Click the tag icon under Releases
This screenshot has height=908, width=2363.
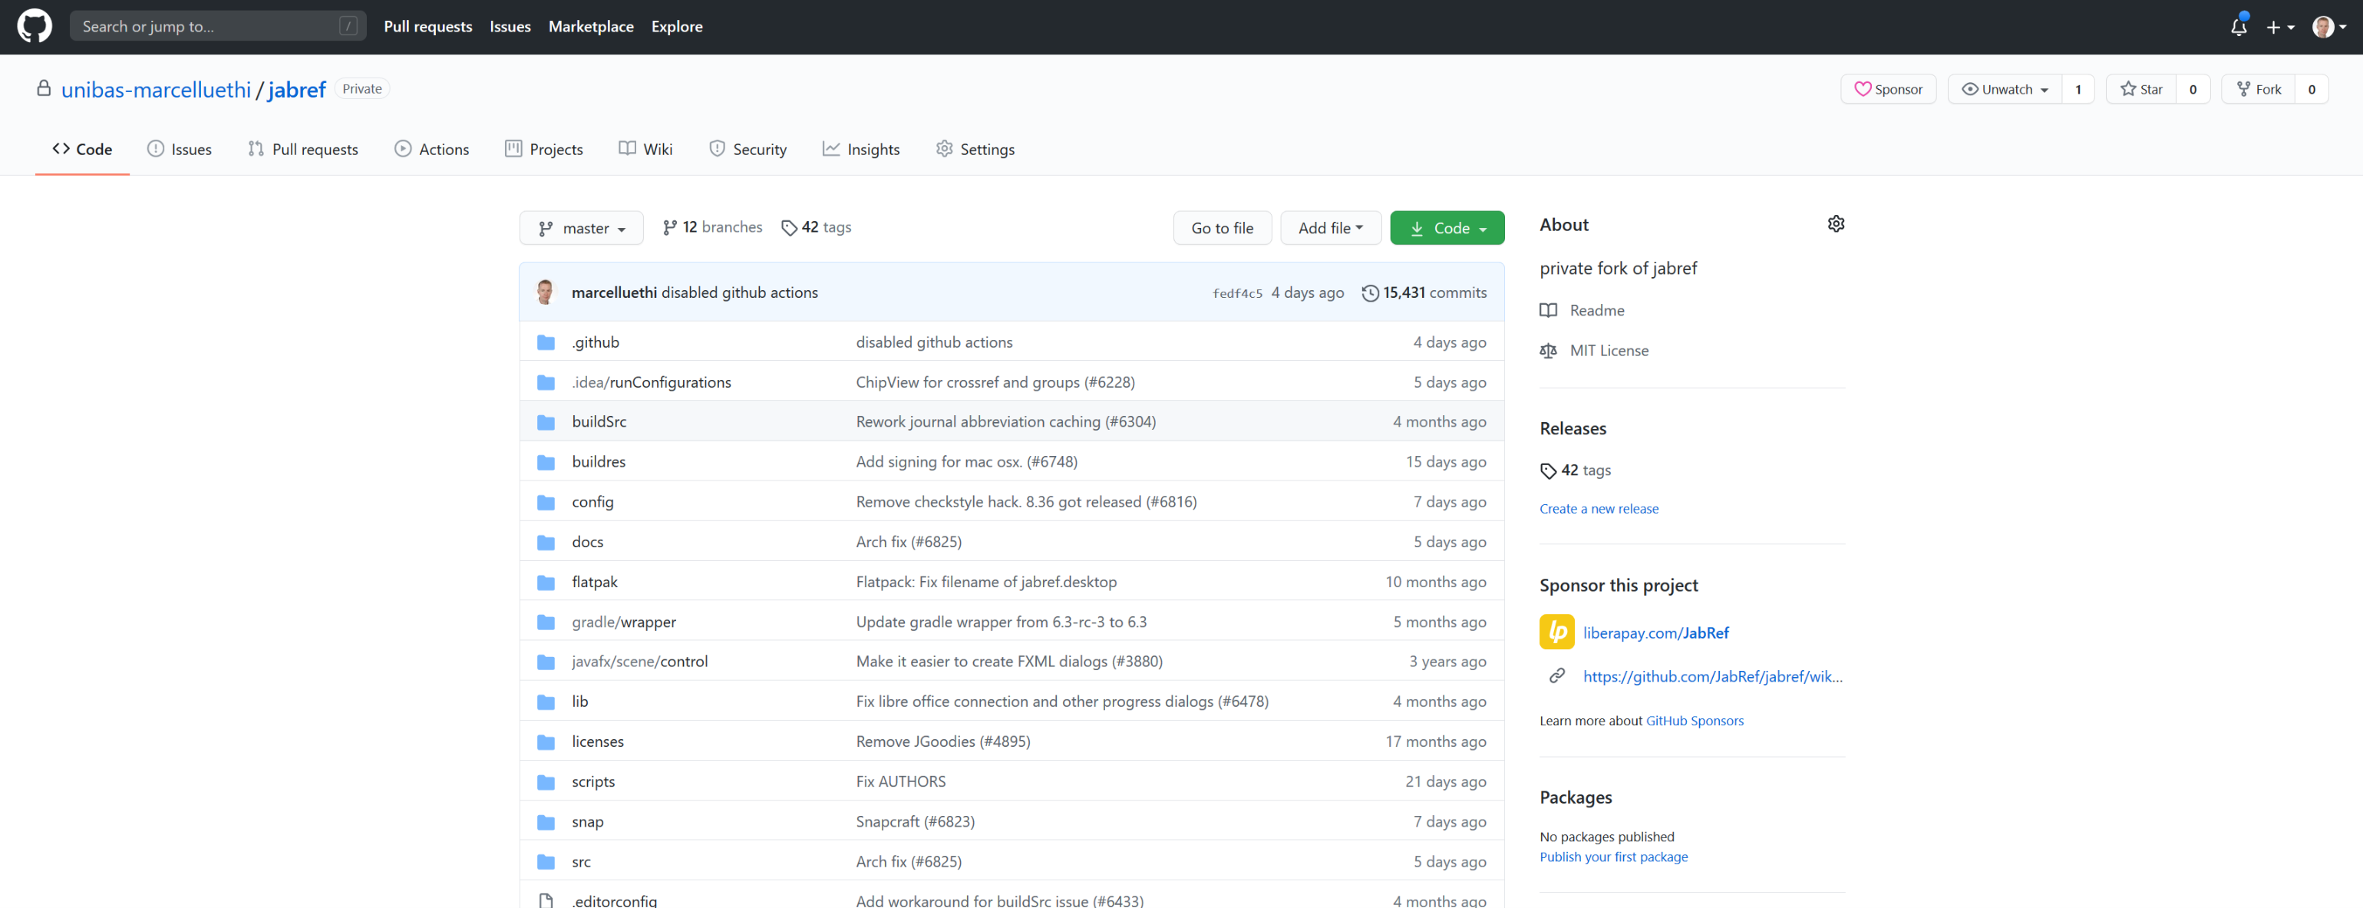point(1549,471)
